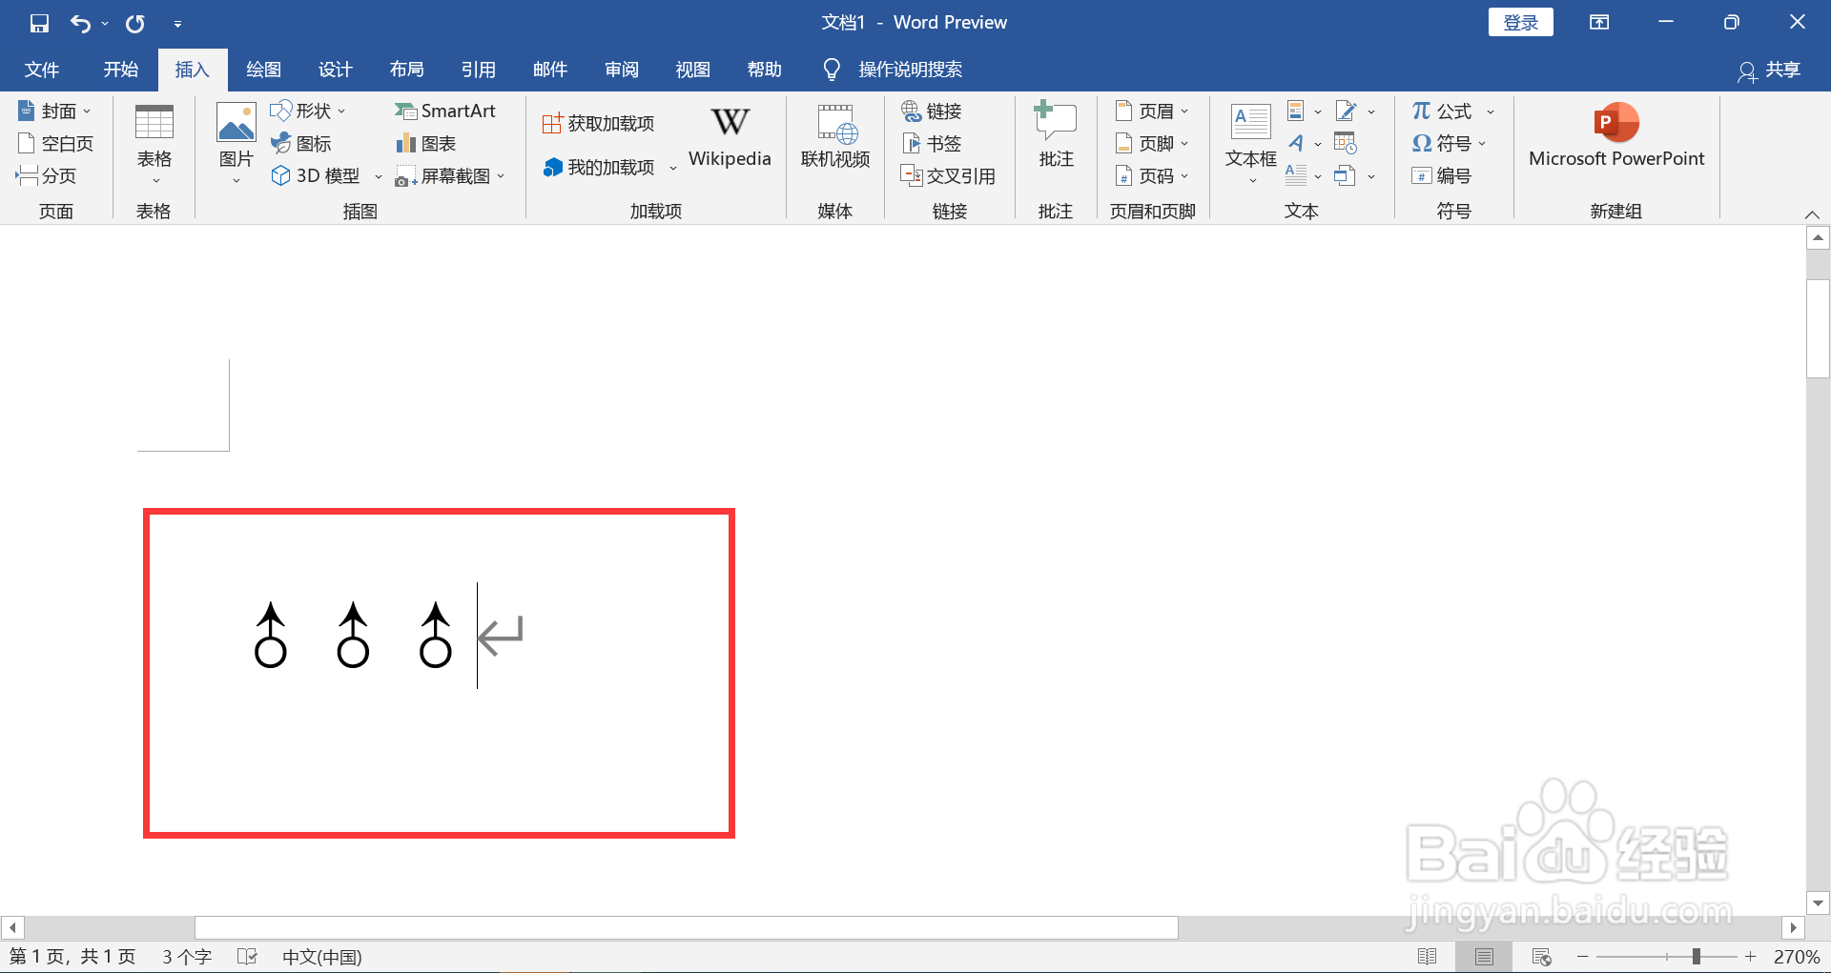
Task: Insert a Wikipedia add-in
Action: (729, 138)
